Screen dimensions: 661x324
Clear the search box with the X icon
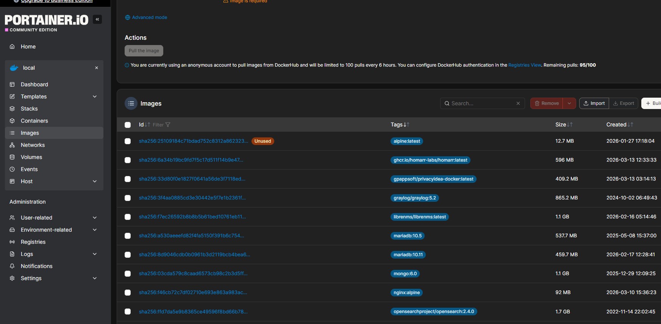pyautogui.click(x=518, y=103)
